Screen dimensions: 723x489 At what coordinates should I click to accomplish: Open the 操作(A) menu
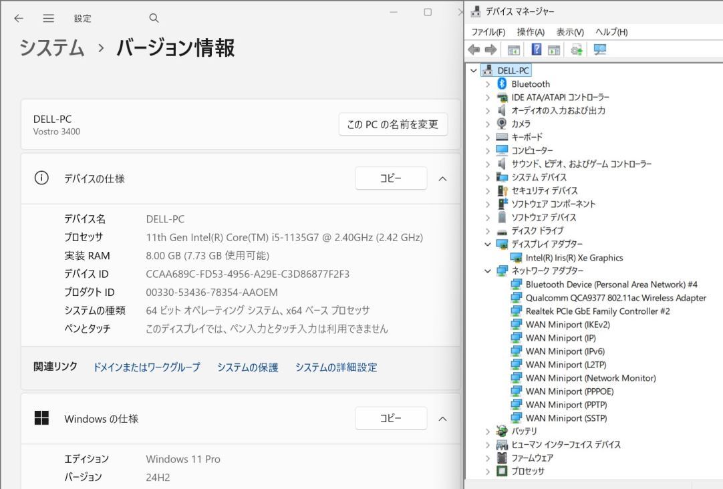tap(530, 32)
